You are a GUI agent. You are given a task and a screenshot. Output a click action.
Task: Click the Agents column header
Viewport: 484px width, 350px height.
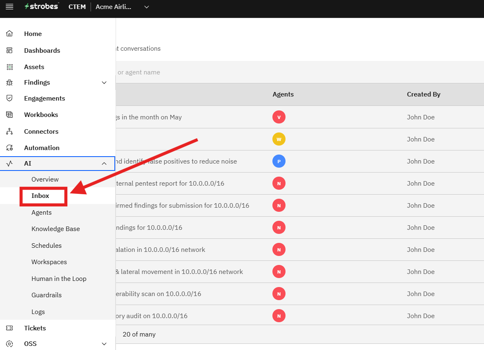[x=283, y=94]
